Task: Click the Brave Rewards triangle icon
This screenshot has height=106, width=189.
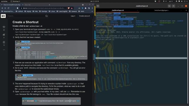Action: coord(72,8)
